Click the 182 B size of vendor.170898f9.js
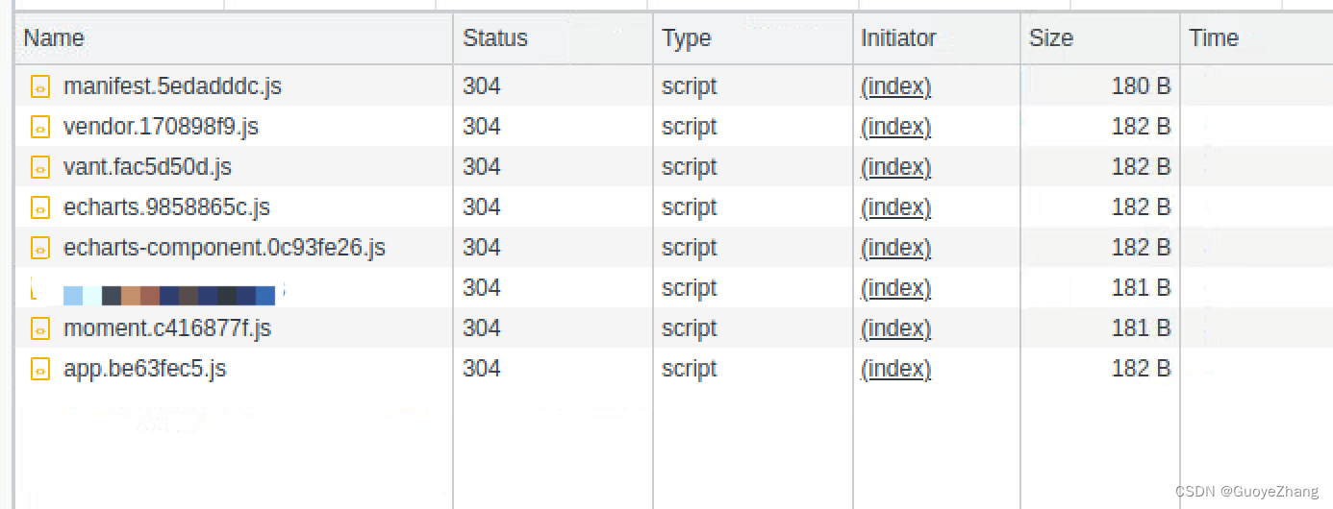The height and width of the screenshot is (509, 1333). 1141,127
